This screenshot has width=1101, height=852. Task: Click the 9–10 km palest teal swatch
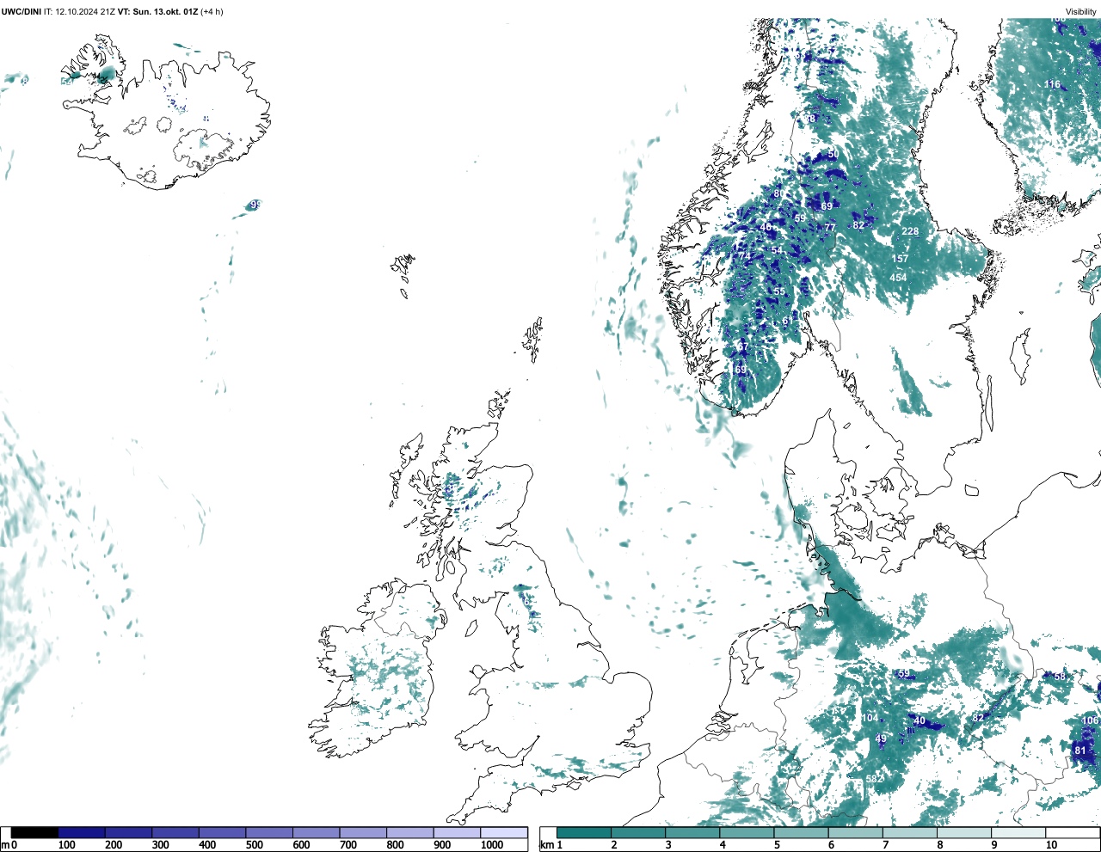point(1019,832)
